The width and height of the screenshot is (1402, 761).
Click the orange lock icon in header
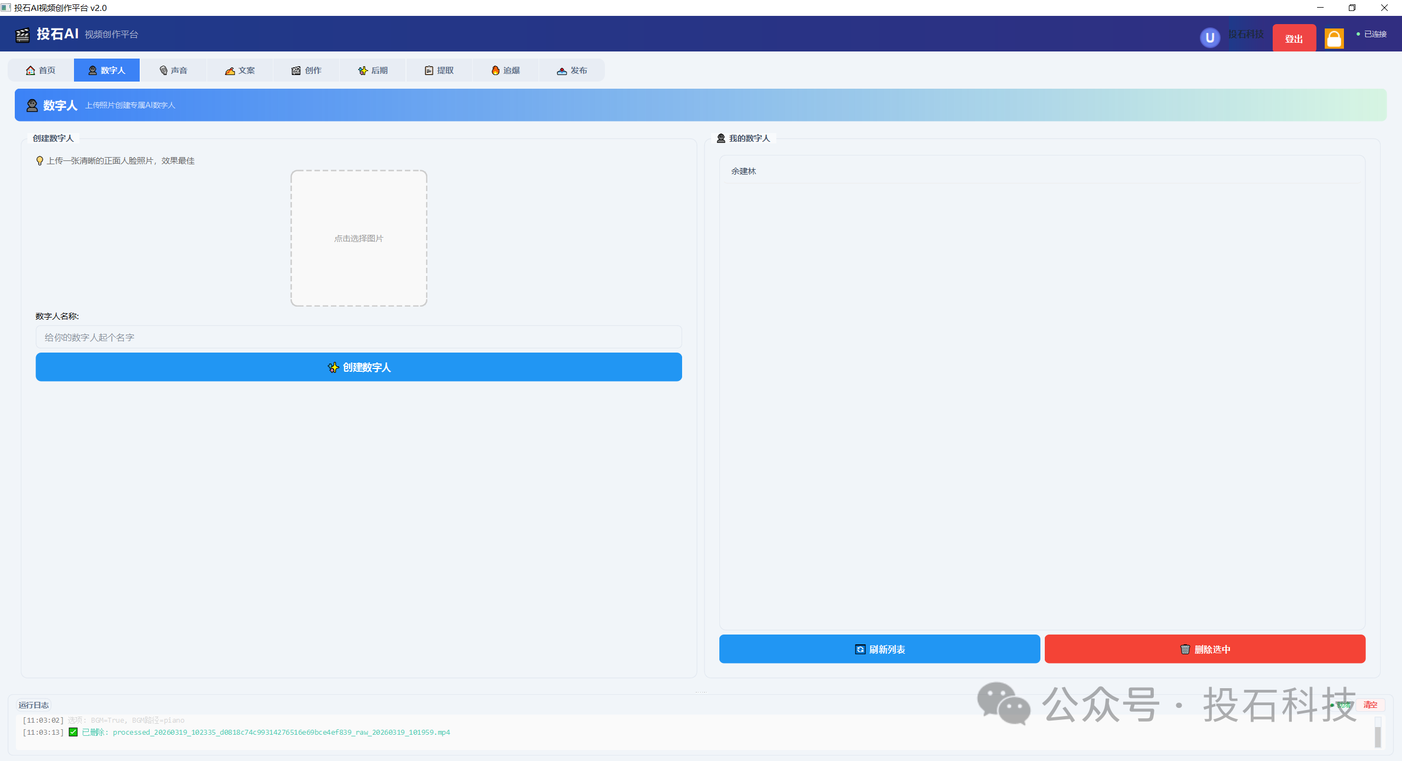(1334, 38)
